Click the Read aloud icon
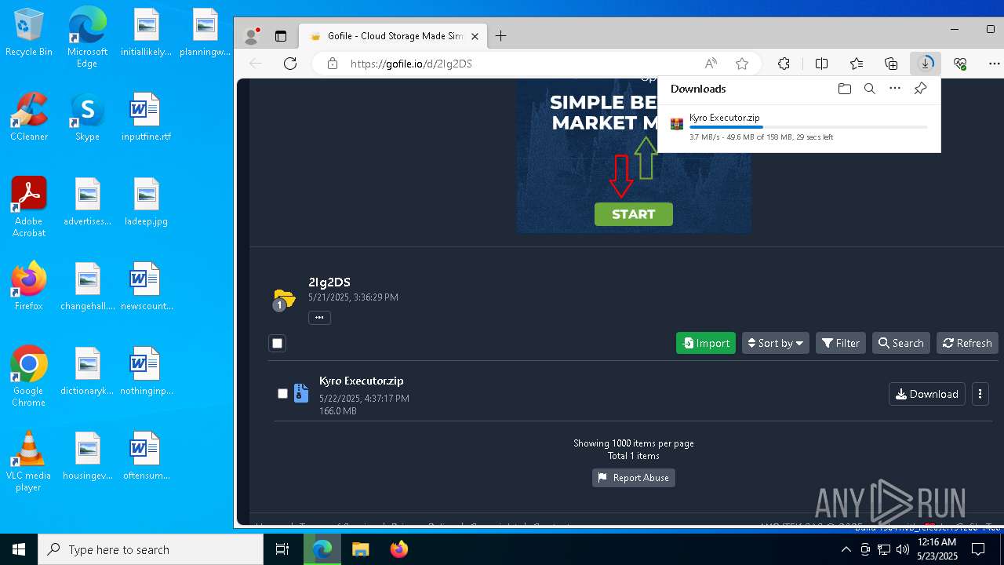The width and height of the screenshot is (1004, 565). [x=711, y=64]
